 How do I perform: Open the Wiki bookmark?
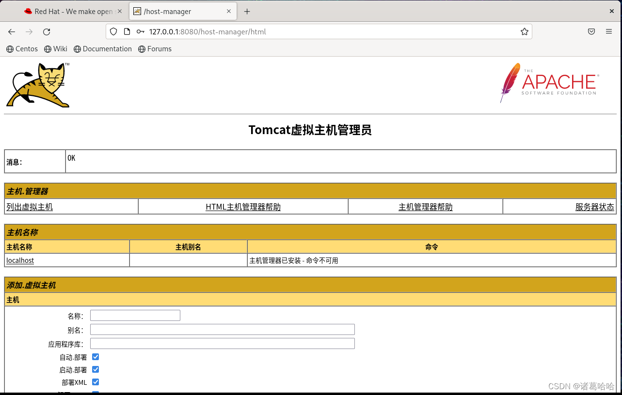click(x=56, y=49)
